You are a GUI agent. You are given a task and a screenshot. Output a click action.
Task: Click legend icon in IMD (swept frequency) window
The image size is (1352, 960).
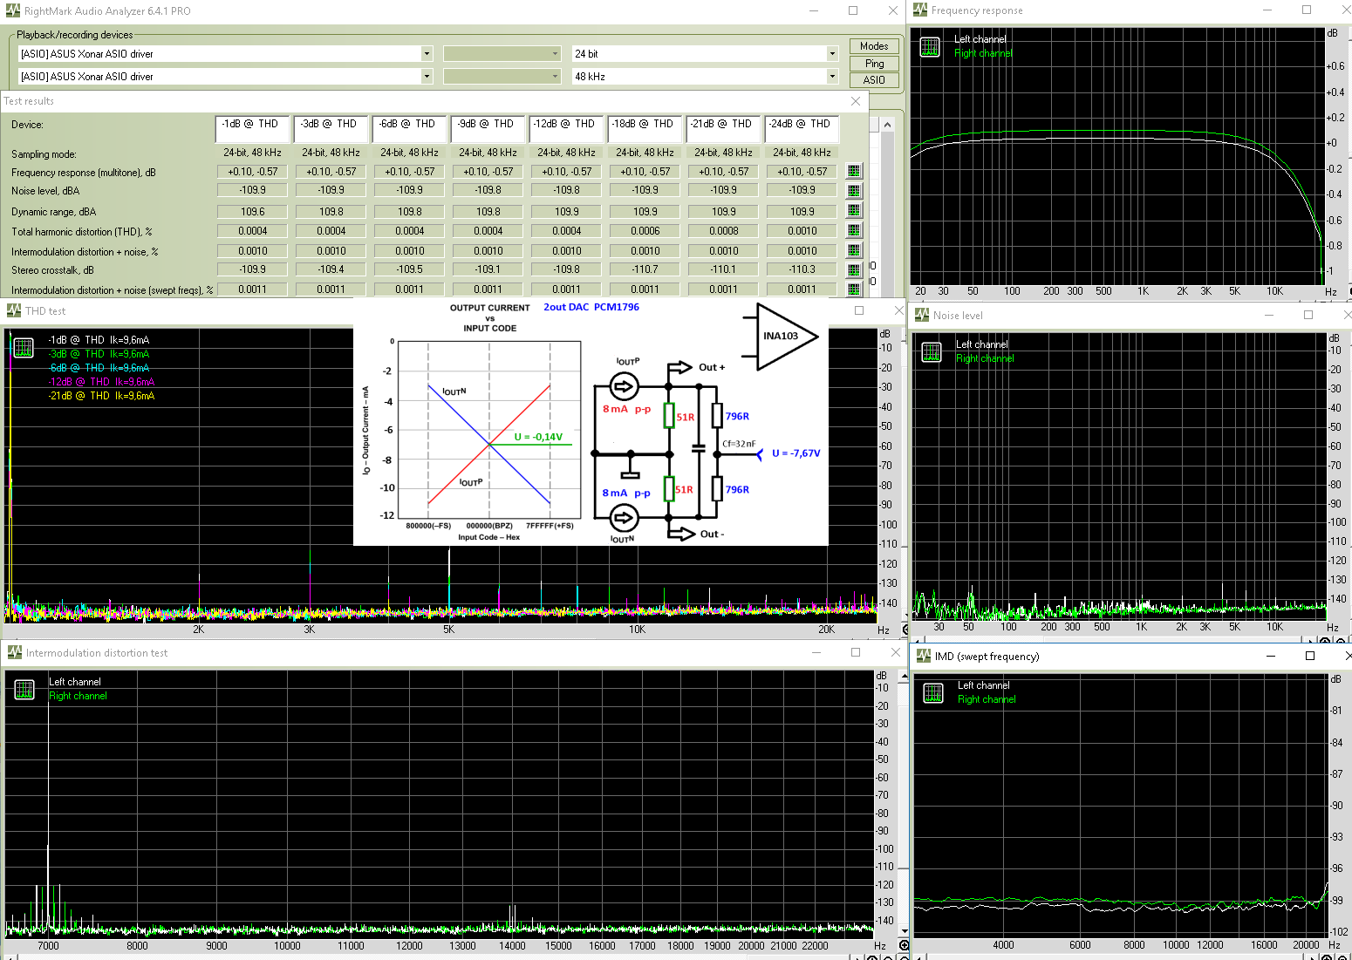pyautogui.click(x=933, y=693)
